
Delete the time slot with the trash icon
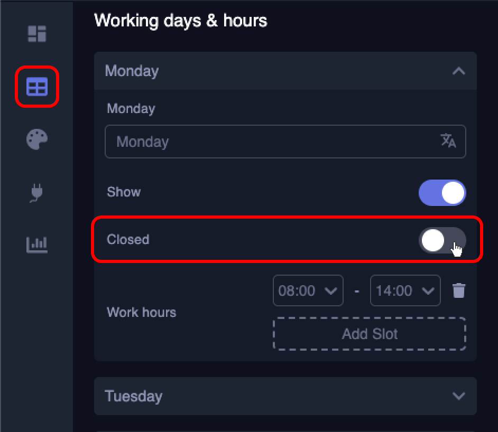[x=459, y=290]
